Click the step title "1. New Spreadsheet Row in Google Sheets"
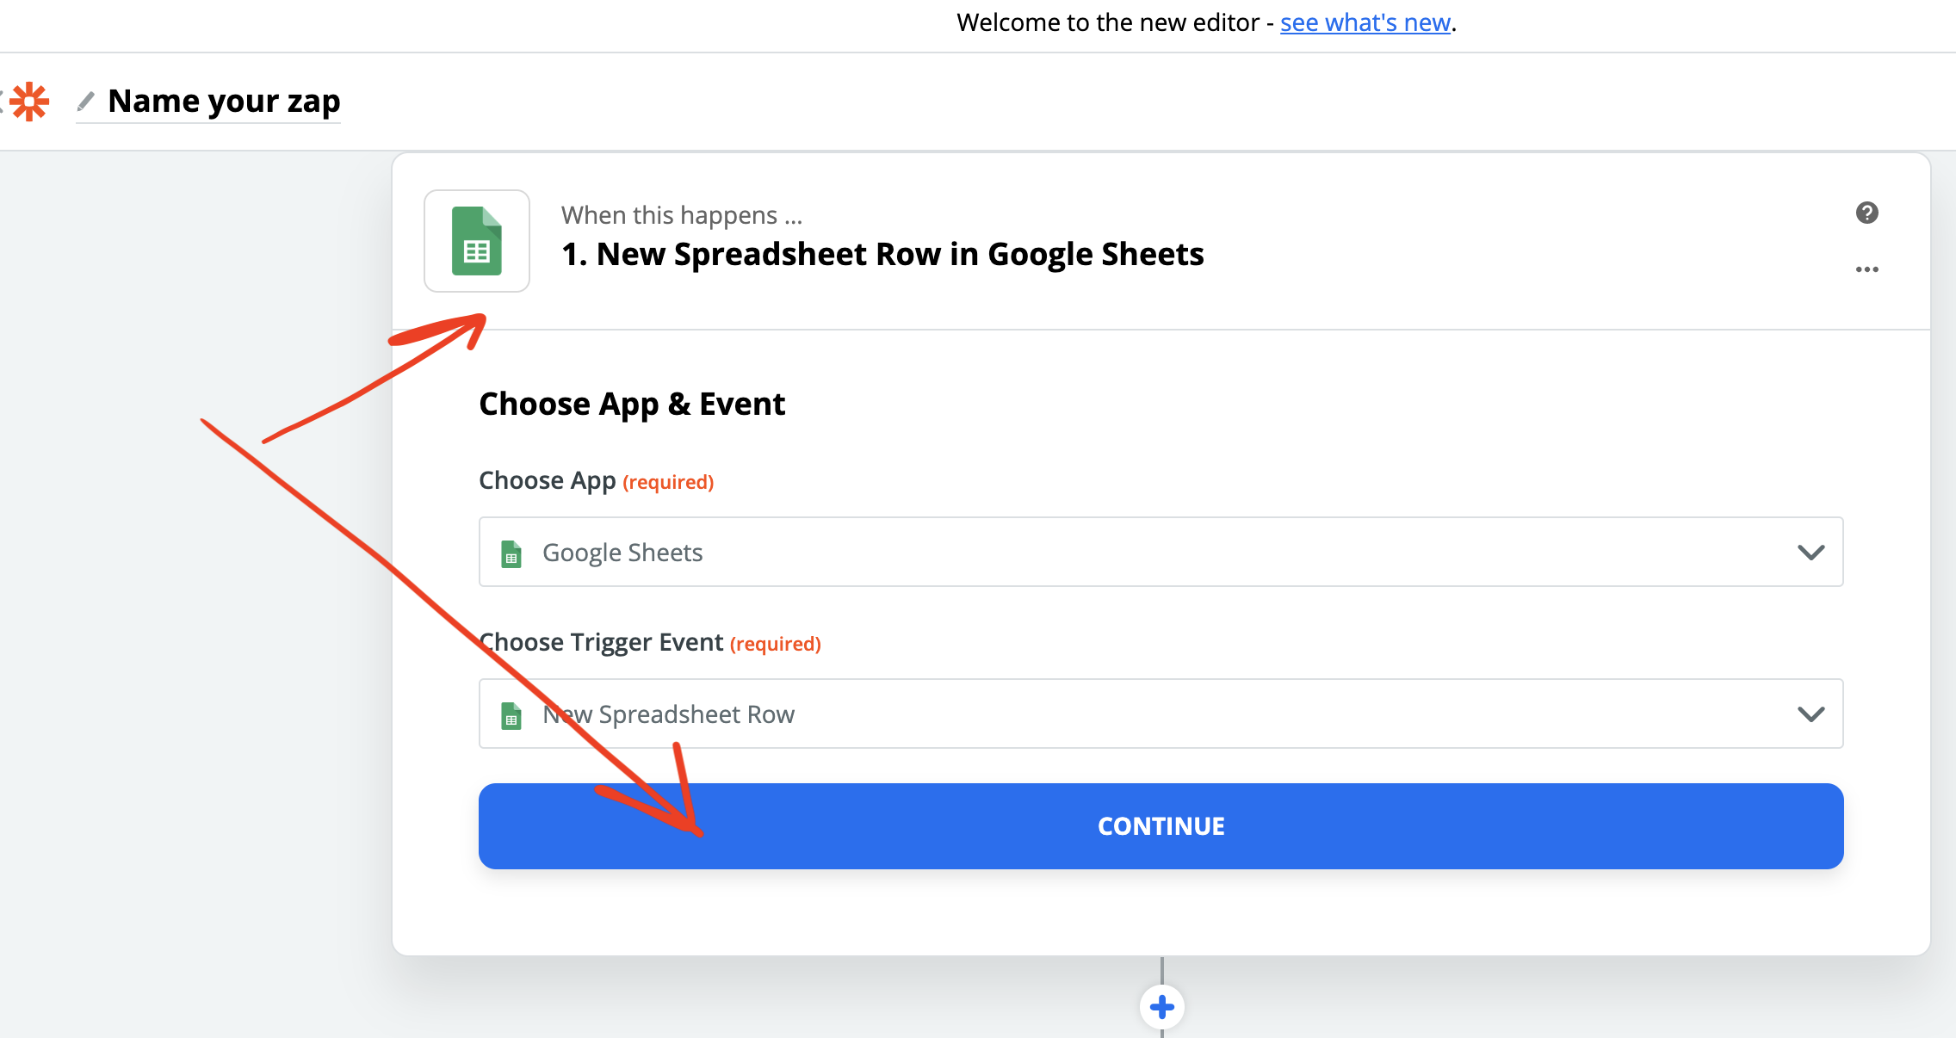The height and width of the screenshot is (1038, 1956). (882, 254)
